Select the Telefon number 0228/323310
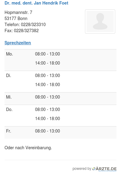 [x=33, y=25]
